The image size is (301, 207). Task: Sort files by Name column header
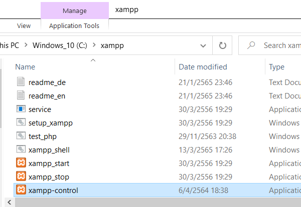[x=25, y=67]
